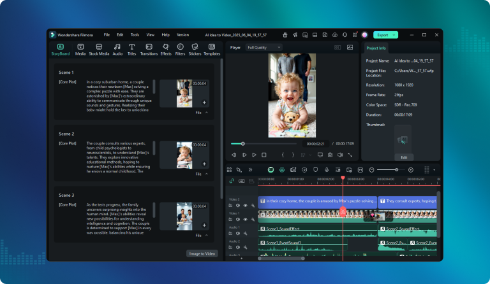Open the File menu
490x284 pixels.
pos(107,35)
